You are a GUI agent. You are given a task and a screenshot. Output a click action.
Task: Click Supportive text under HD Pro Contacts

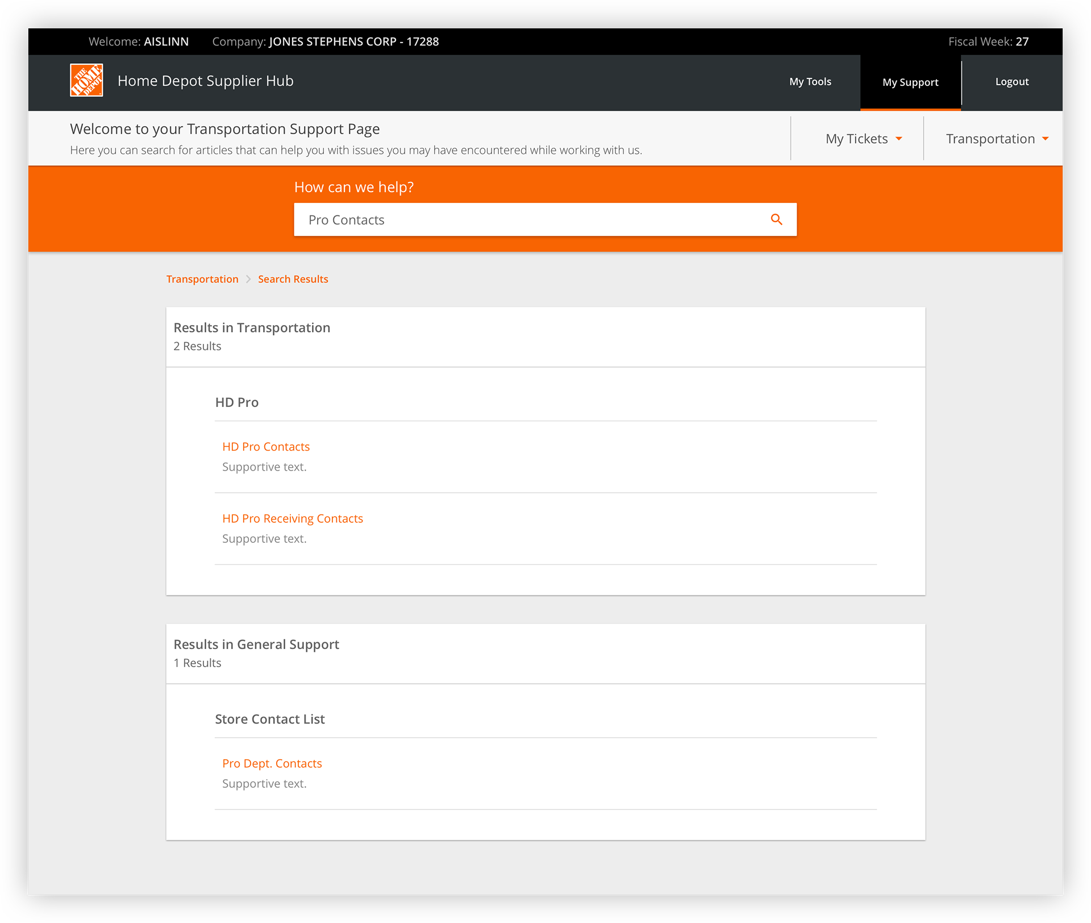[x=264, y=467]
